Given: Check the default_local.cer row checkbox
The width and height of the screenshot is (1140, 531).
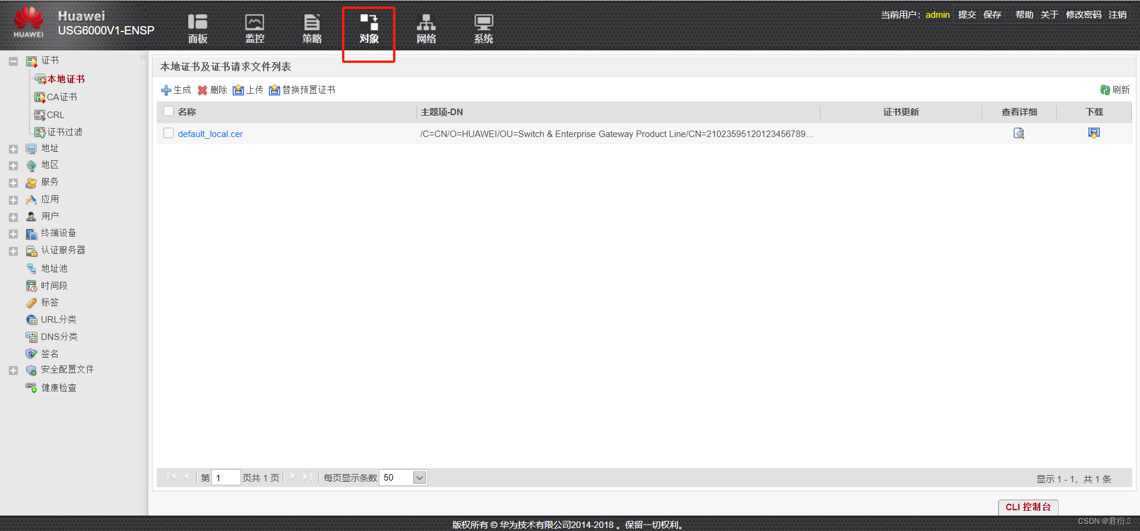Looking at the screenshot, I should tap(169, 133).
